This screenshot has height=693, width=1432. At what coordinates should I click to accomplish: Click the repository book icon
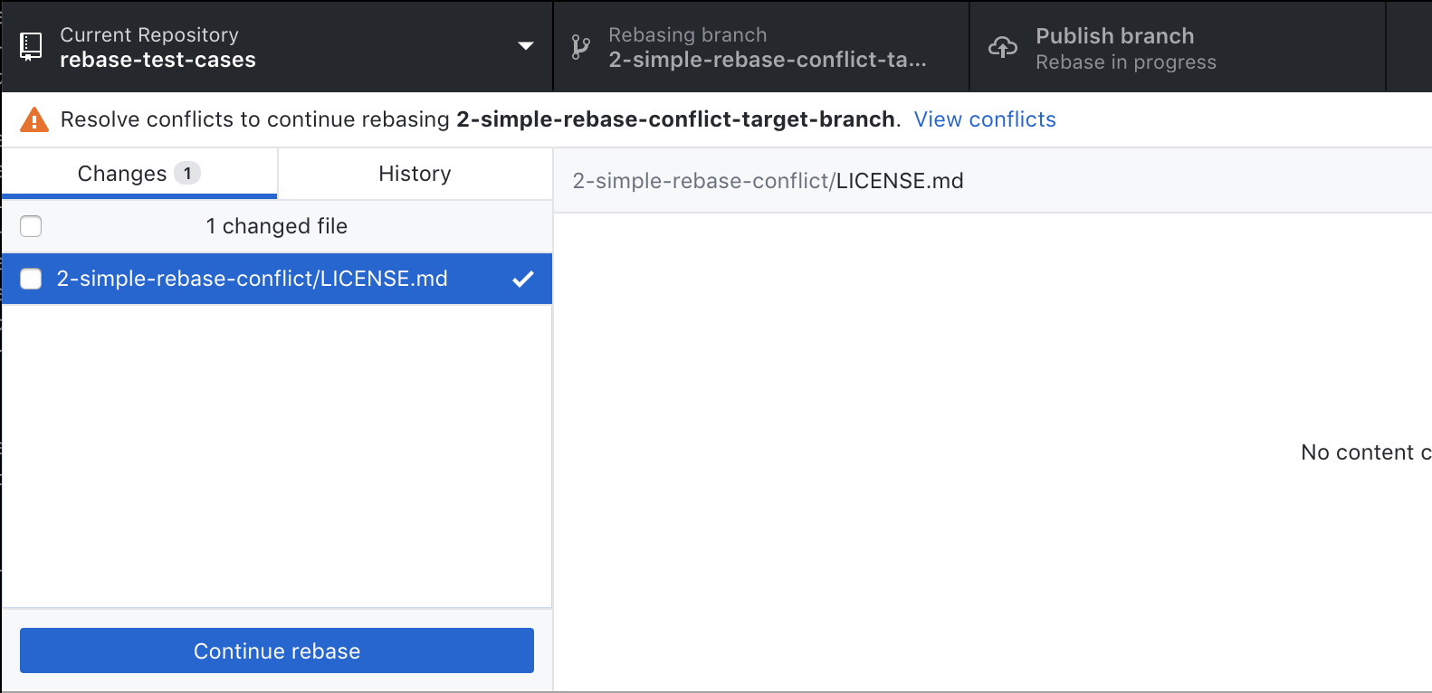pyautogui.click(x=32, y=45)
